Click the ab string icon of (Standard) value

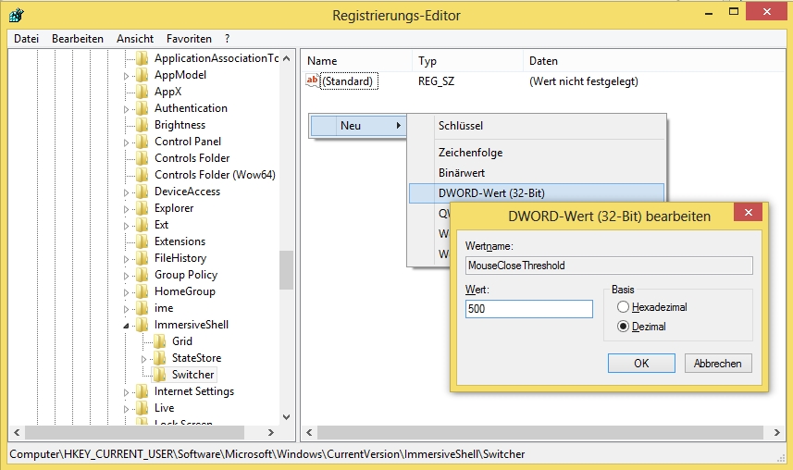coord(313,80)
